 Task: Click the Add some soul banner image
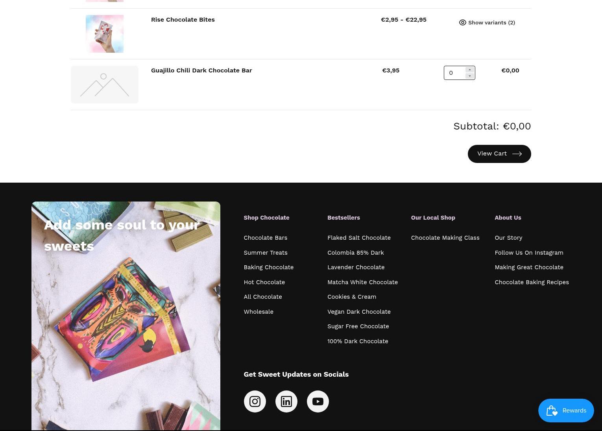coord(126,316)
